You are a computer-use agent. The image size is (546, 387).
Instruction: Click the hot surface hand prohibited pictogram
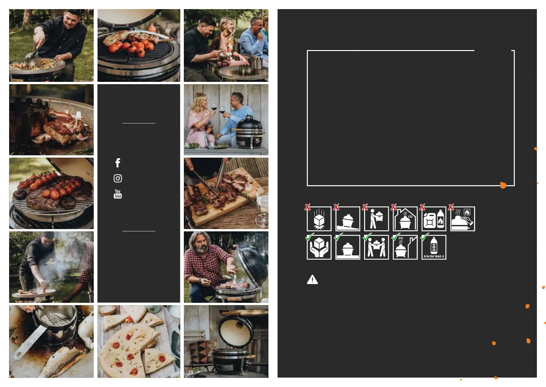462,219
